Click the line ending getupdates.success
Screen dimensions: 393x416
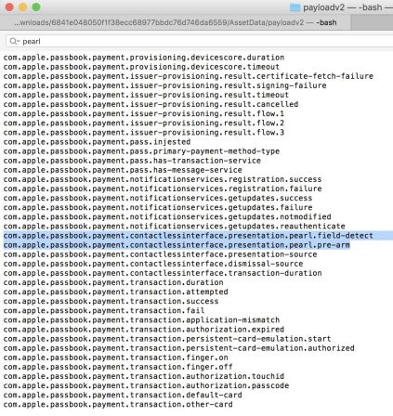[158, 198]
